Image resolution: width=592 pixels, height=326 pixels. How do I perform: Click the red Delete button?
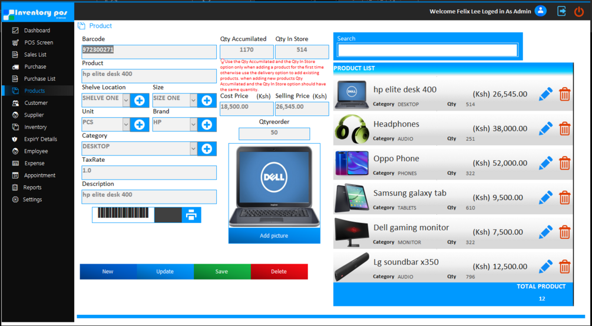tap(279, 272)
